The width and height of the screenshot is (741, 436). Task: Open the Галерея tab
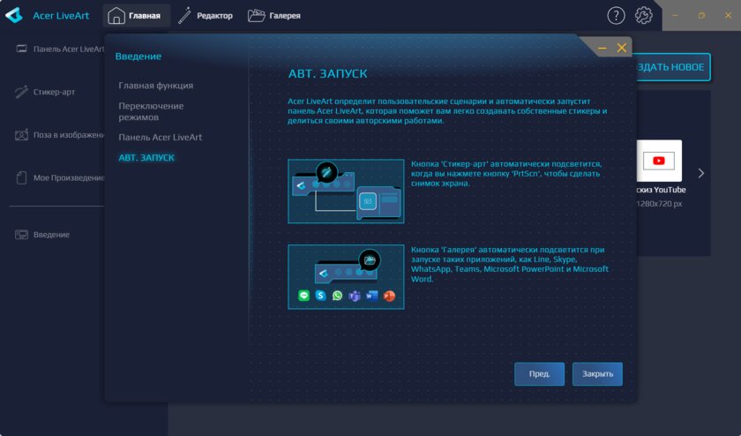coord(273,15)
